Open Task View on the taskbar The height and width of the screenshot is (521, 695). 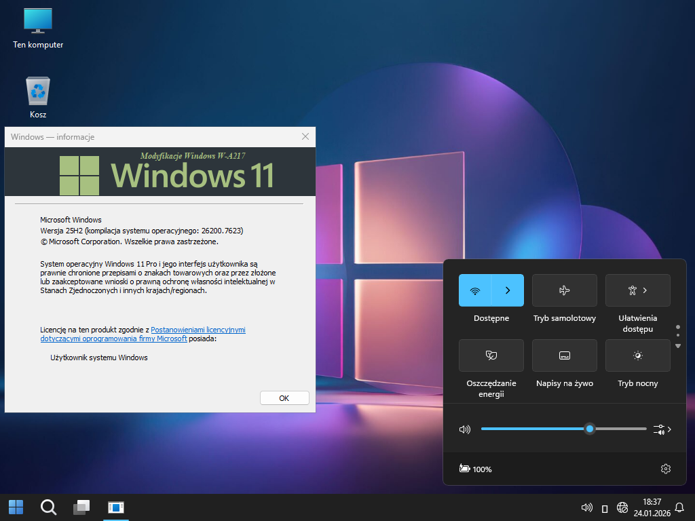[x=81, y=507]
